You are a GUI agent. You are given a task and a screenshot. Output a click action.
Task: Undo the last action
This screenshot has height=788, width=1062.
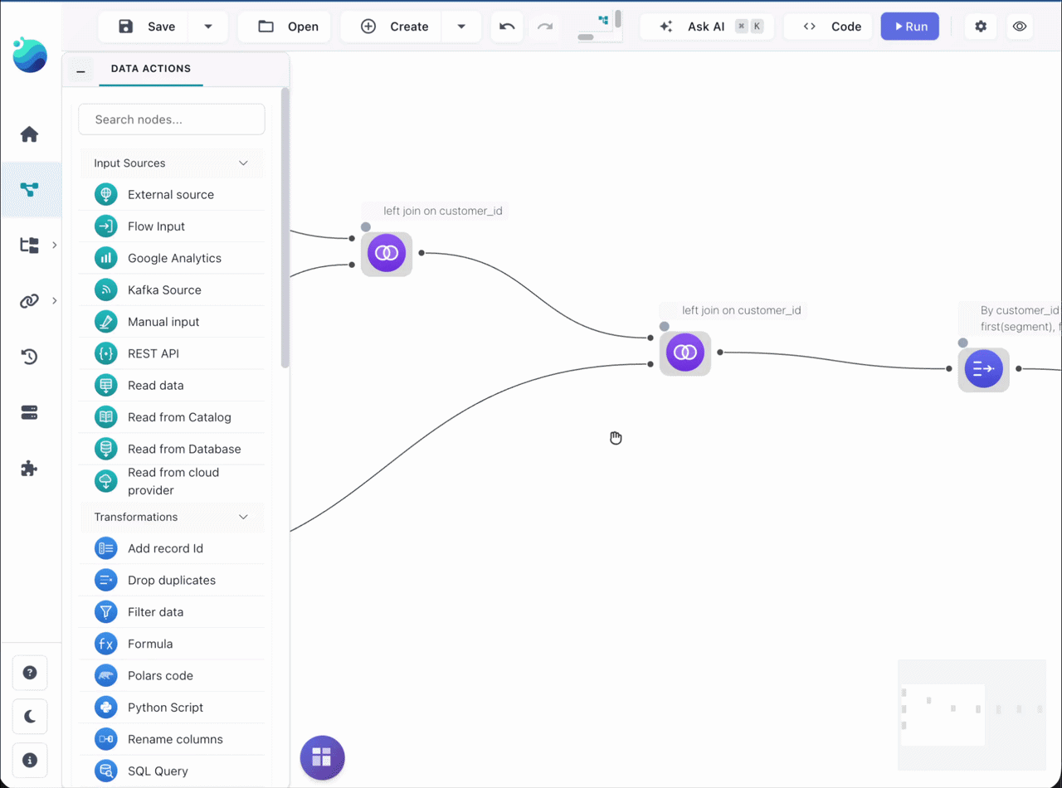coord(508,27)
